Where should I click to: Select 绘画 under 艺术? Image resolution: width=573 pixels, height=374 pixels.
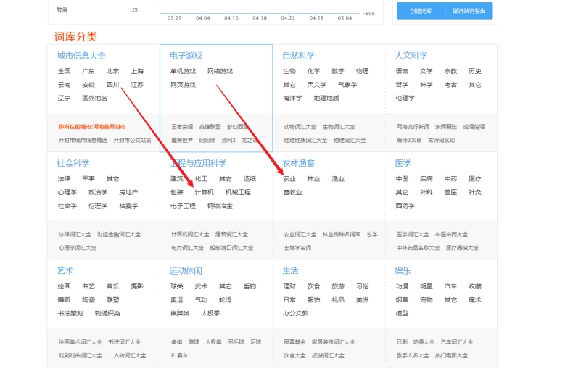(64, 287)
